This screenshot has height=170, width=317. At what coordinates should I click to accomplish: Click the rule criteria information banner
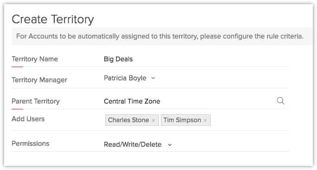click(162, 37)
